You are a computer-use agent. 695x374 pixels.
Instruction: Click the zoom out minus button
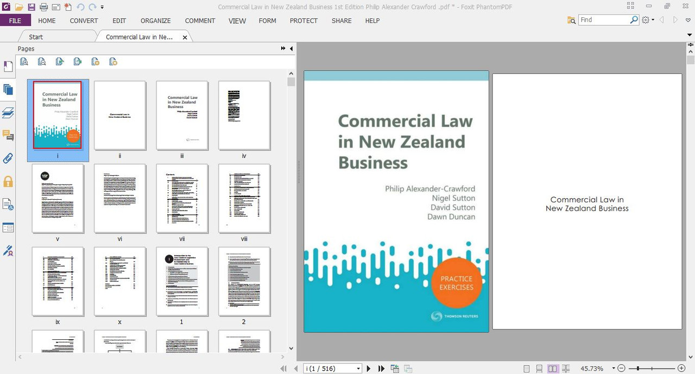coord(622,369)
